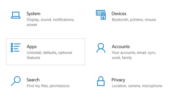Open the Devices keyboard and speaker icon

[x=101, y=15]
